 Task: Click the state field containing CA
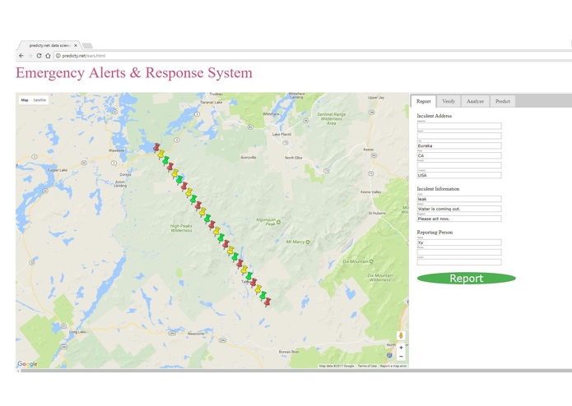[x=459, y=155]
